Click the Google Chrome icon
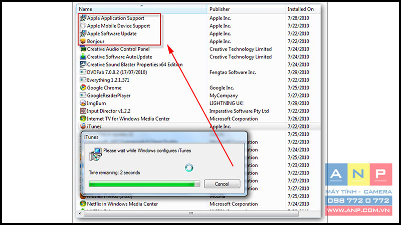This screenshot has width=401, height=225. pos(83,87)
